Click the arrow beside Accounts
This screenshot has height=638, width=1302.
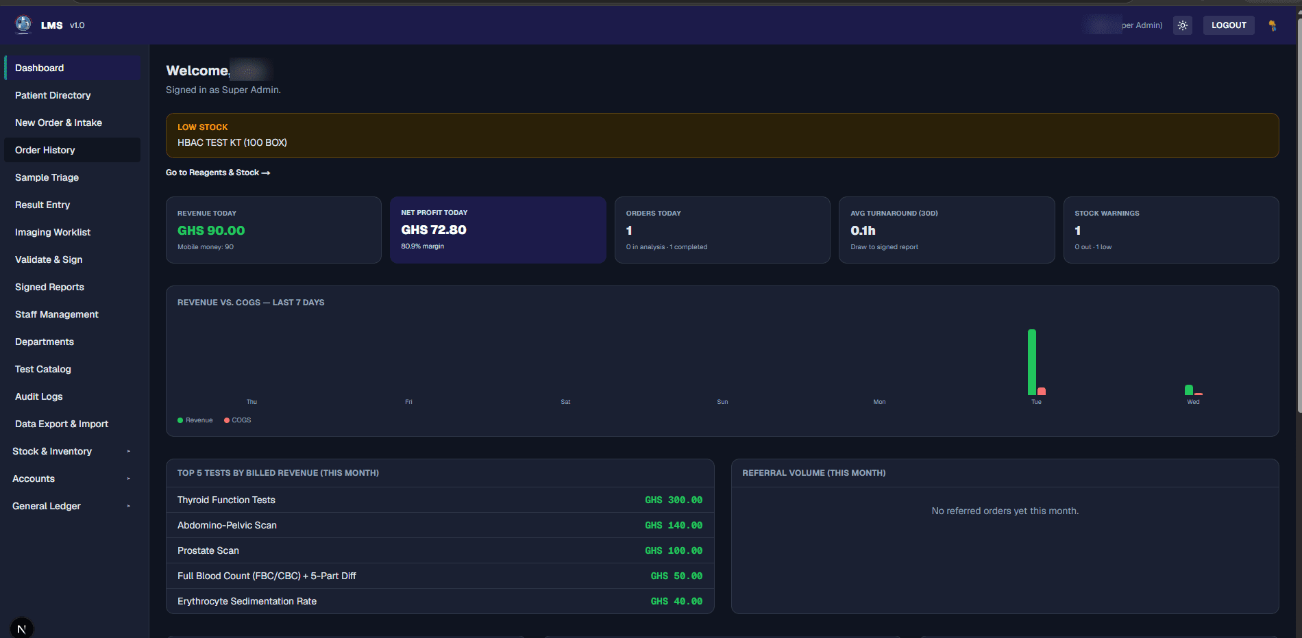point(128,478)
